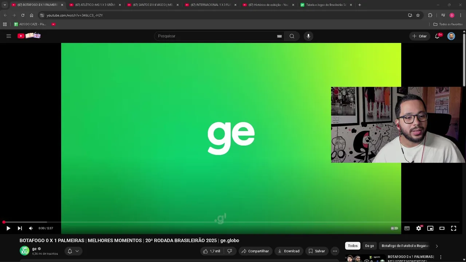Close the BOTAFOGO 0 X 1 PALMEIRAS tab

[62, 5]
